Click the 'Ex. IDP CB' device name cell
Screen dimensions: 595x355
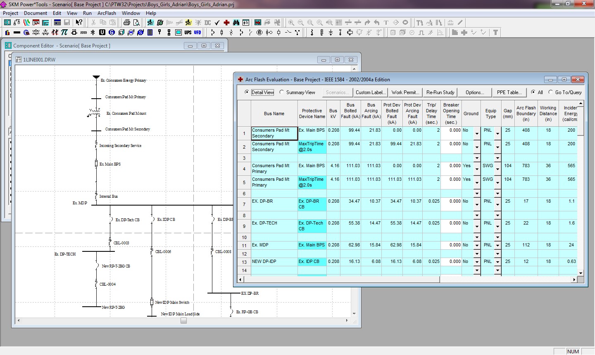click(312, 262)
